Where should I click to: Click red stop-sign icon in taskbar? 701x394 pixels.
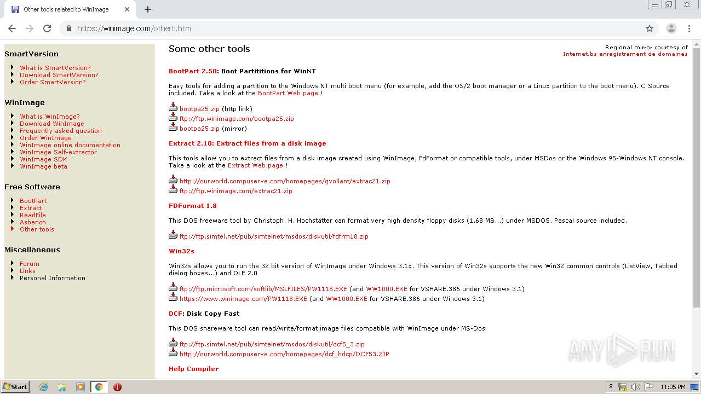117,387
